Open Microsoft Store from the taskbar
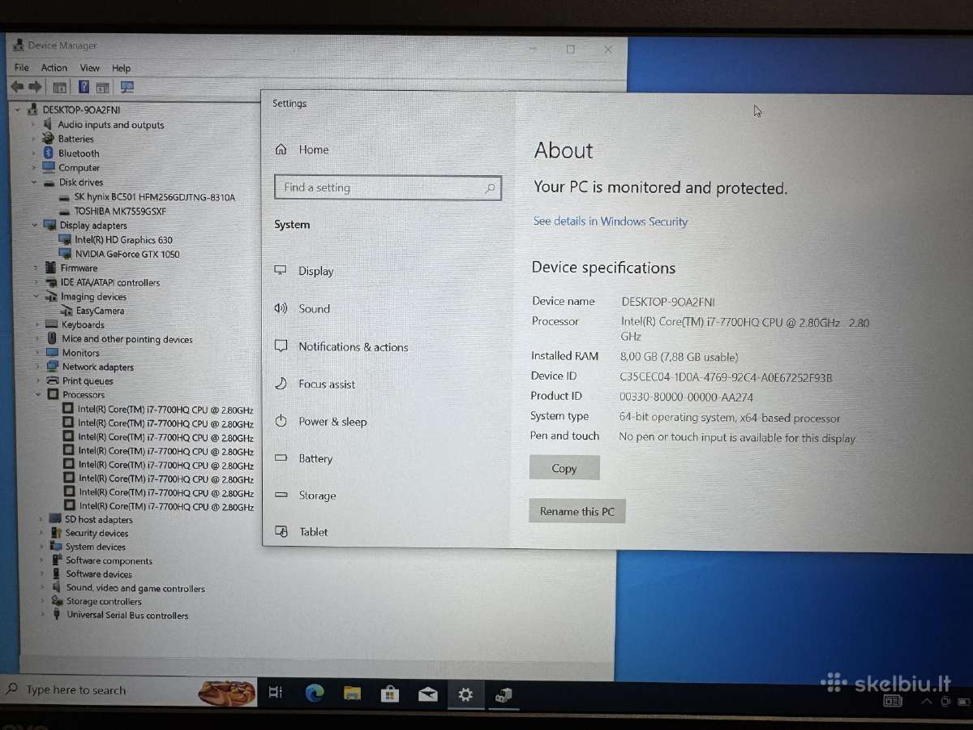973x730 pixels. [x=389, y=693]
